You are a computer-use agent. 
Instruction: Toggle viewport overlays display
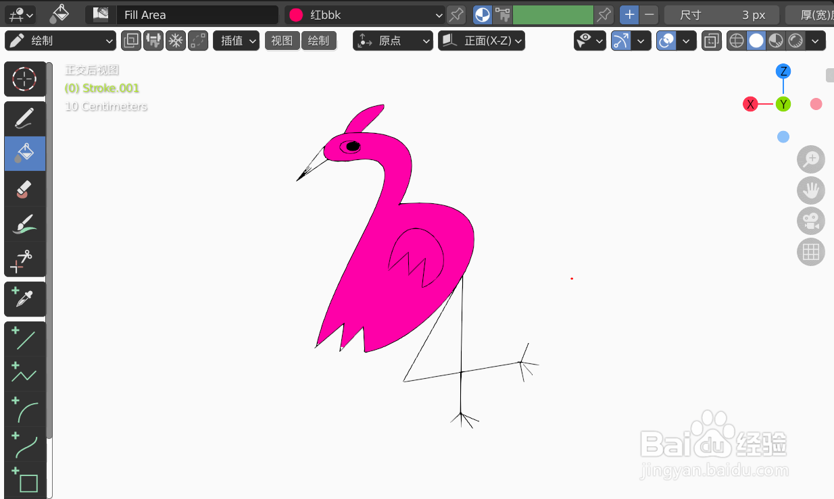pyautogui.click(x=666, y=41)
